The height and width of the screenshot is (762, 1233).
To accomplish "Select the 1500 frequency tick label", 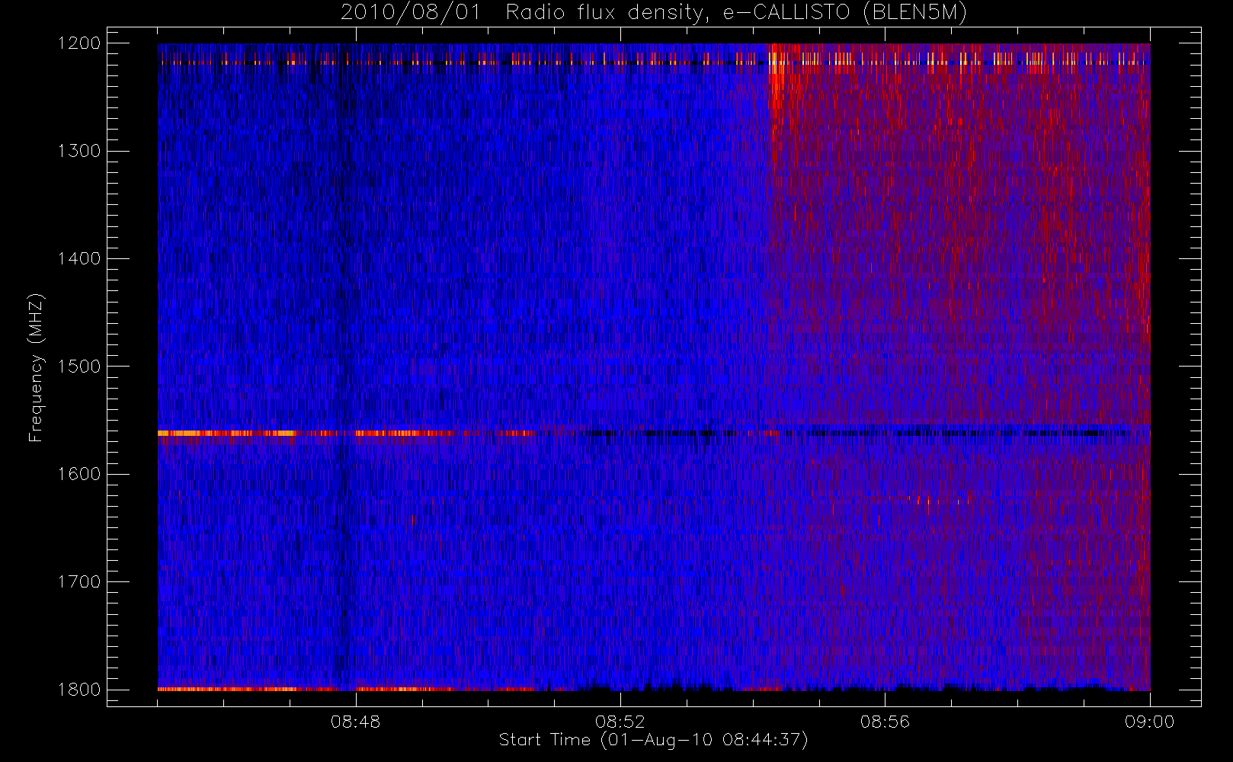I will point(79,367).
